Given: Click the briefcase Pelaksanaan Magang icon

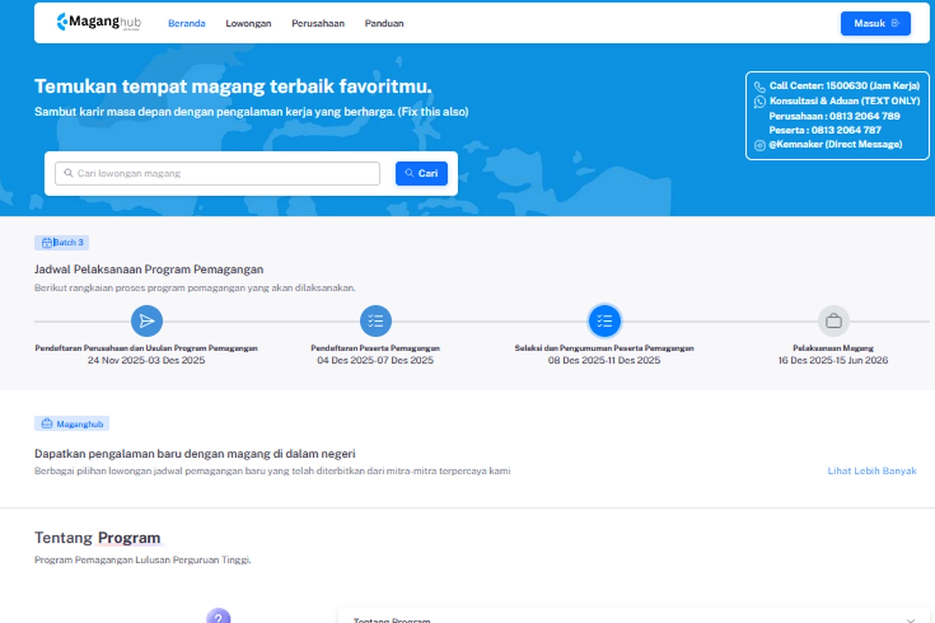Looking at the screenshot, I should 834,321.
